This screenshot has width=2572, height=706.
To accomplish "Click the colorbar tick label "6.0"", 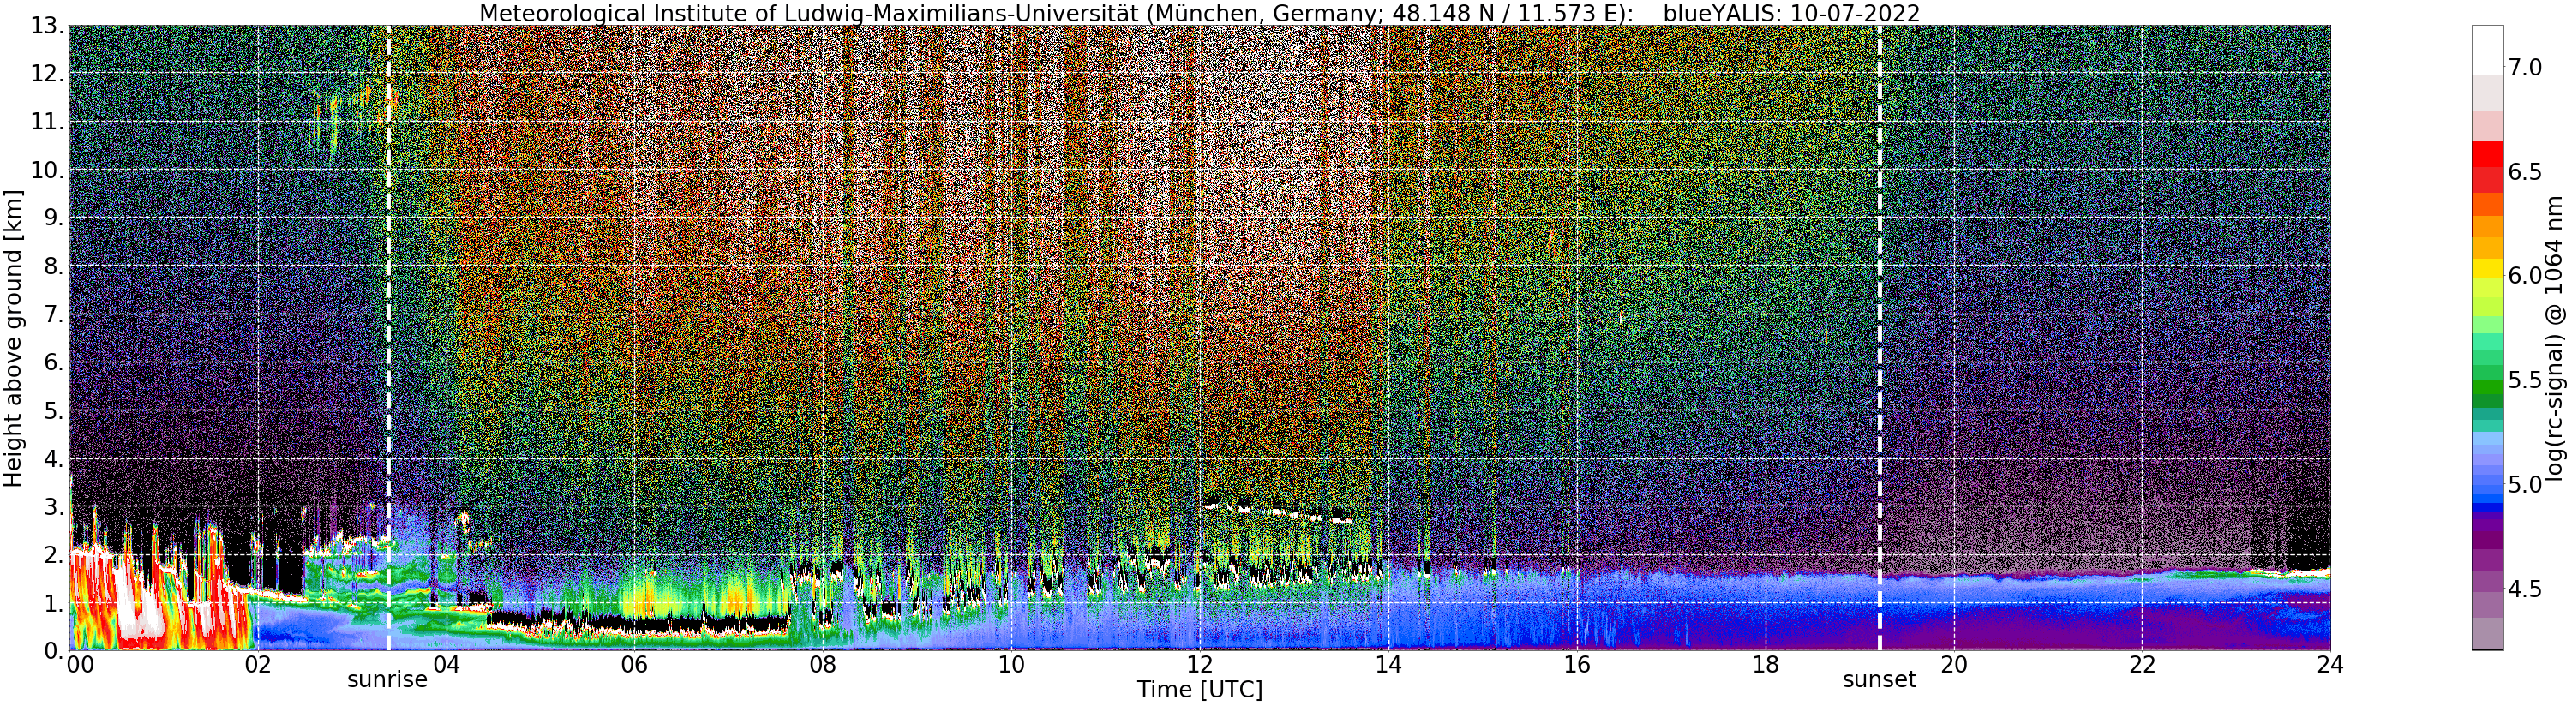I will tap(2525, 276).
